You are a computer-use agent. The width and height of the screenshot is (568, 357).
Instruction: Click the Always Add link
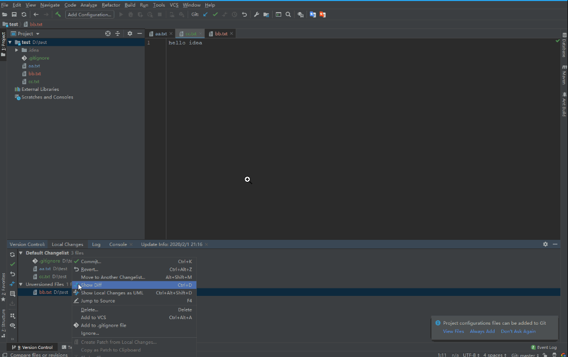pos(482,331)
